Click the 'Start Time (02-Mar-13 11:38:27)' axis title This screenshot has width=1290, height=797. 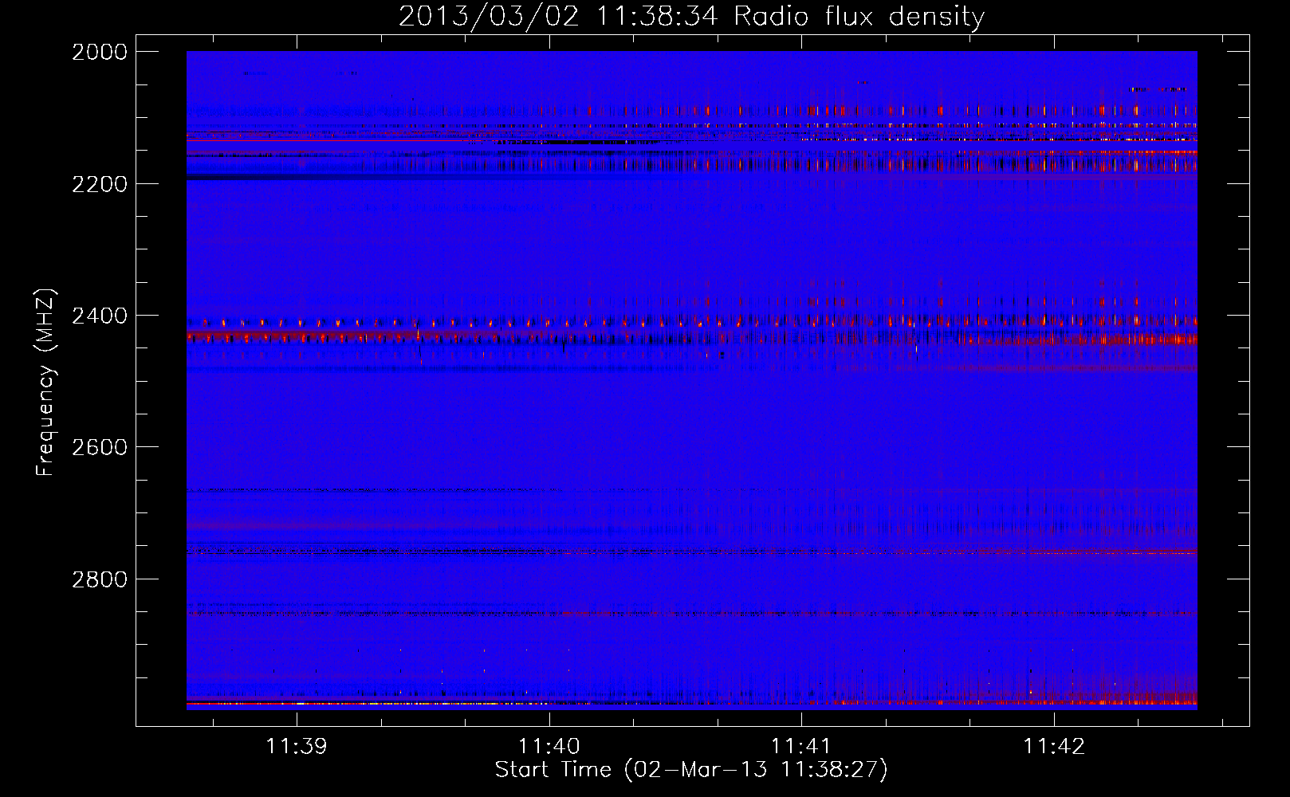pyautogui.click(x=691, y=770)
